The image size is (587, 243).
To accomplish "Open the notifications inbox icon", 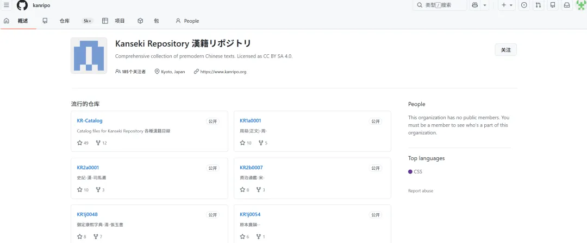I will pos(567,5).
